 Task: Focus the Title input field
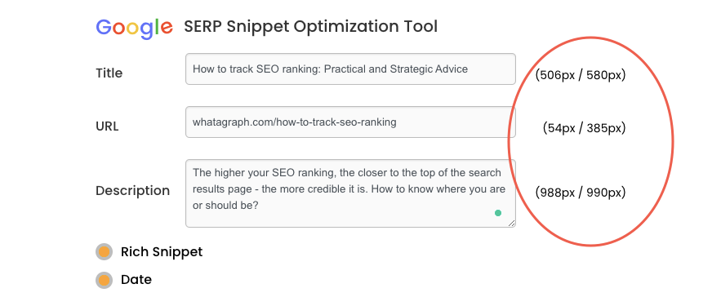tap(350, 69)
